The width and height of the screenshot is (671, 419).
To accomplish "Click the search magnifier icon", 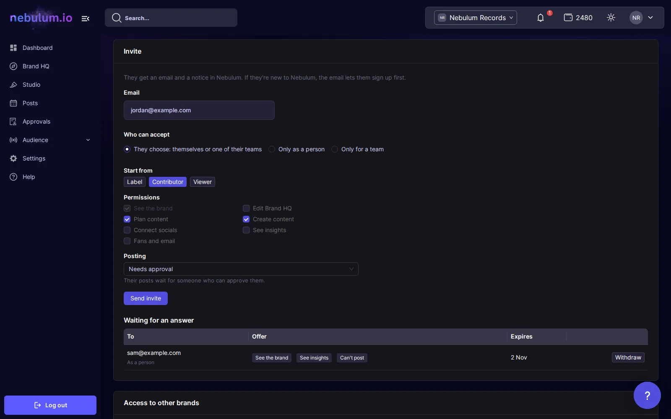I will 117,18.
